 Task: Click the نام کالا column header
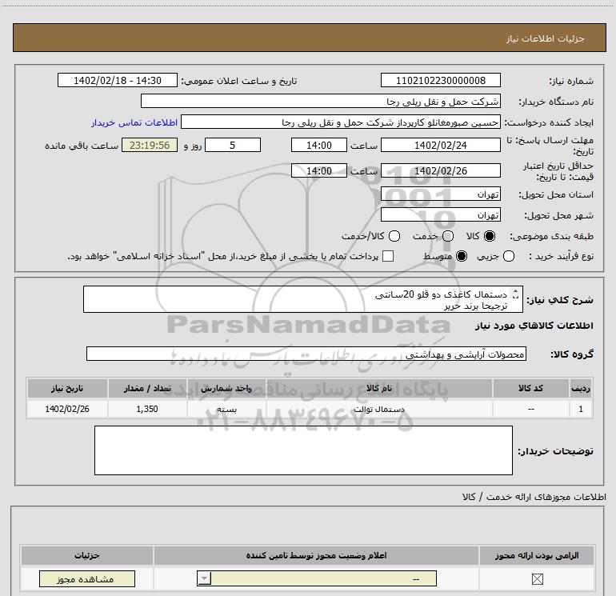click(379, 388)
